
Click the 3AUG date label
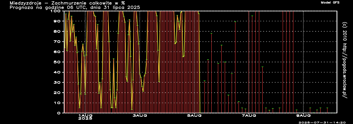tap(140, 116)
